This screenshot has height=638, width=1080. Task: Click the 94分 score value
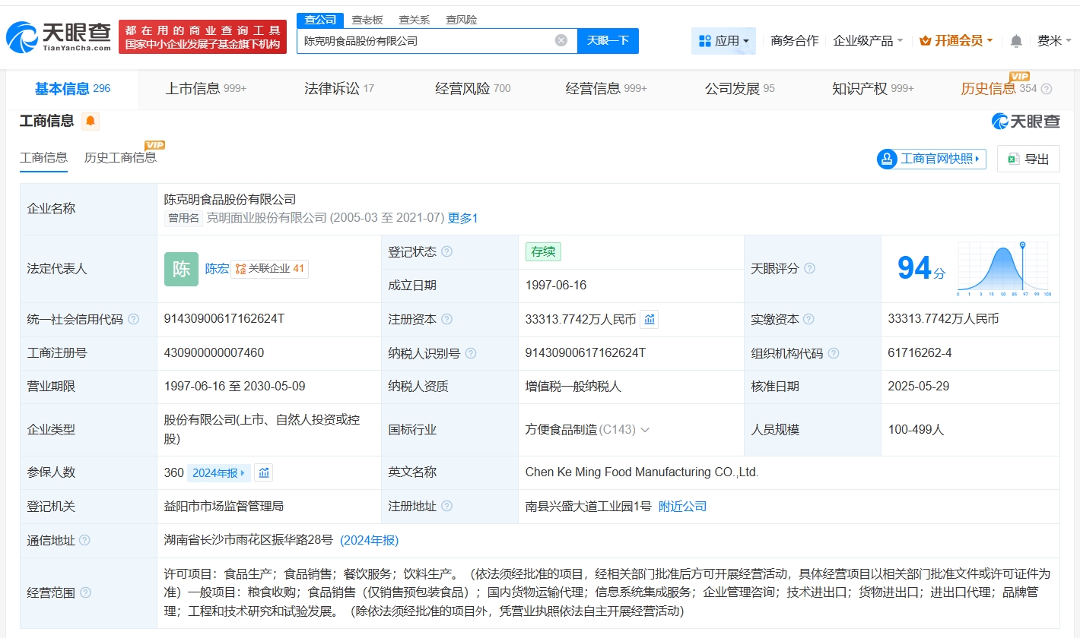point(922,269)
